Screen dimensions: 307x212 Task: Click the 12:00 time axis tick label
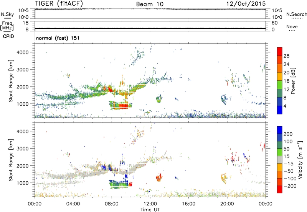tap(150, 204)
